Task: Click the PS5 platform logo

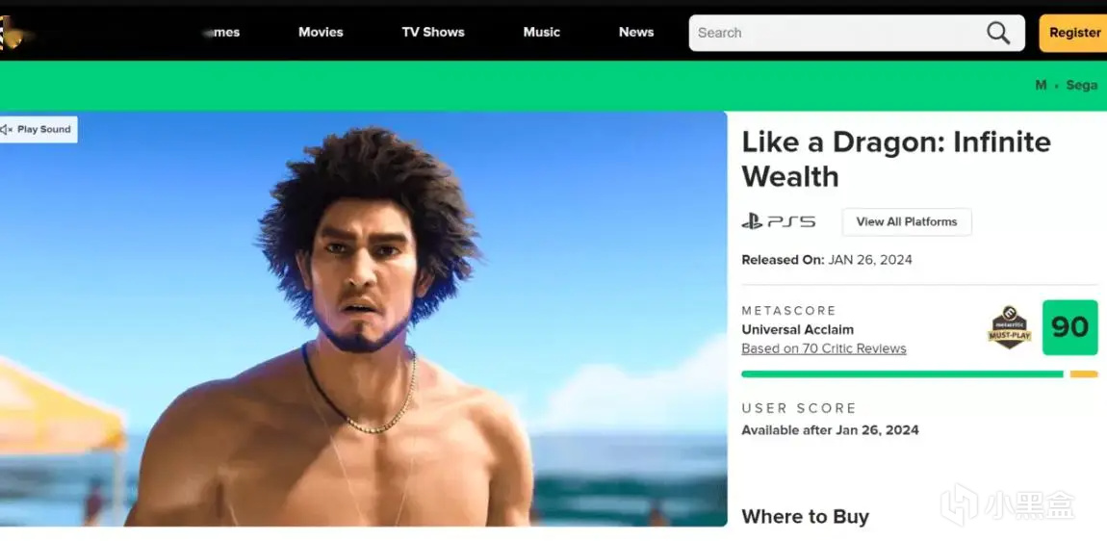Action: 778,221
